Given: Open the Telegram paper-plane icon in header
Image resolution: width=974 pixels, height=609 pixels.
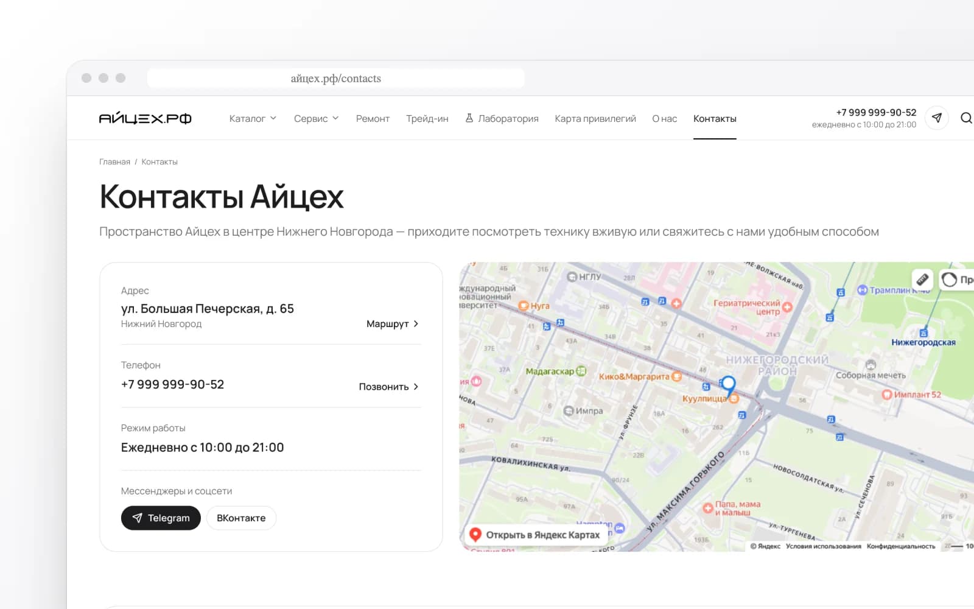Looking at the screenshot, I should [937, 118].
